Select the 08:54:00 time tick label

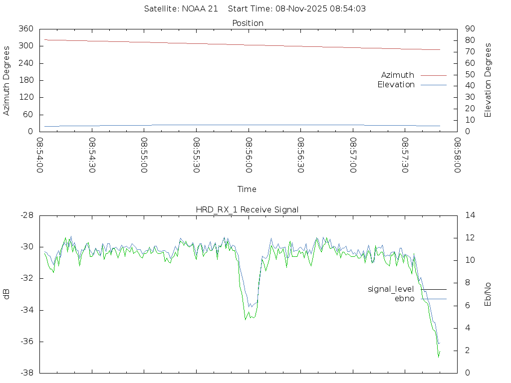(x=40, y=155)
